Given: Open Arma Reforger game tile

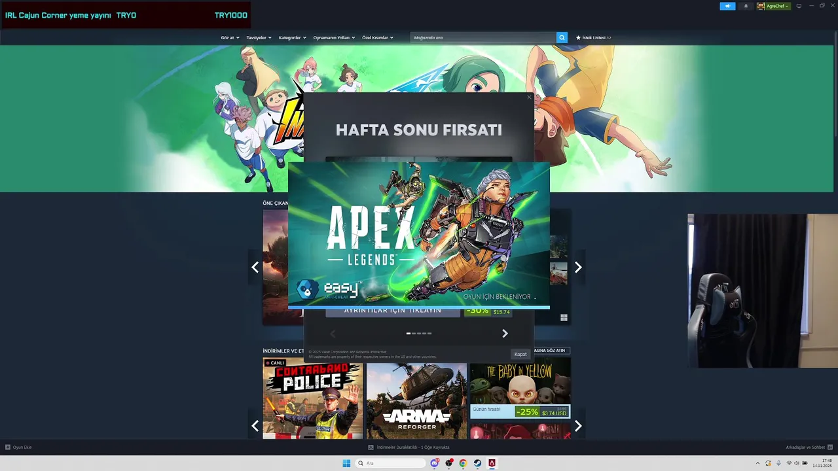Looking at the screenshot, I should pos(416,401).
